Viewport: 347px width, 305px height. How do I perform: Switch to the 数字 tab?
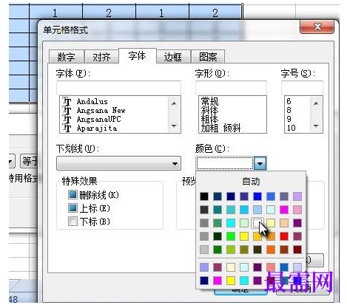point(66,57)
